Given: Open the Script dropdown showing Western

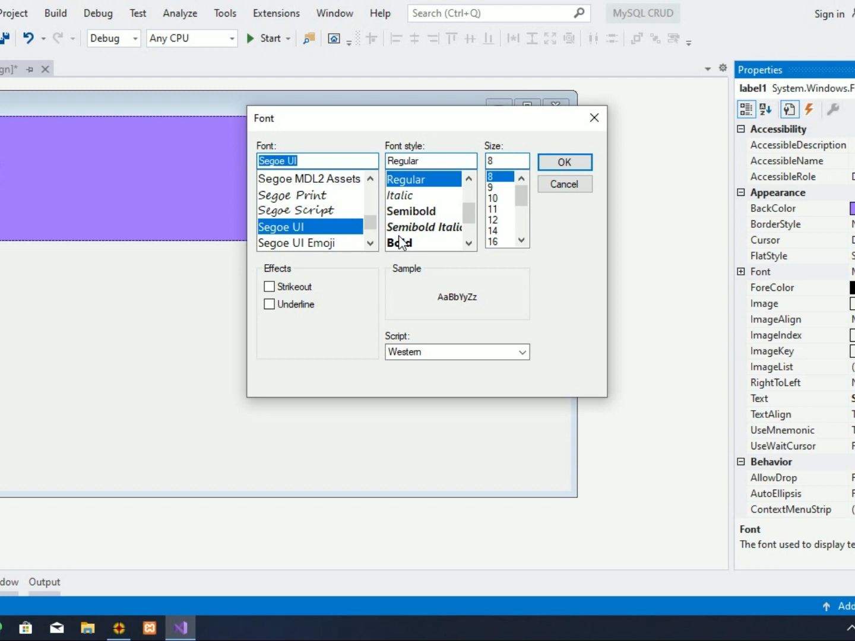Looking at the screenshot, I should tap(457, 352).
